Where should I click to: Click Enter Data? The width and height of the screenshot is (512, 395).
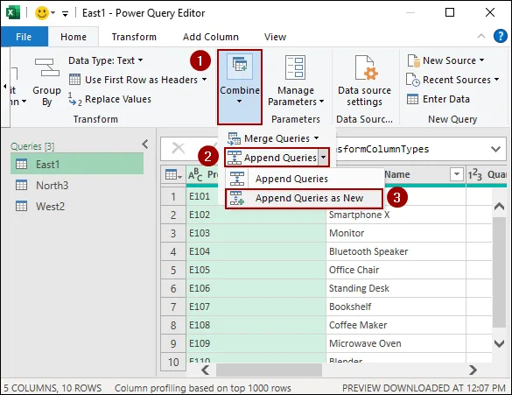[438, 99]
